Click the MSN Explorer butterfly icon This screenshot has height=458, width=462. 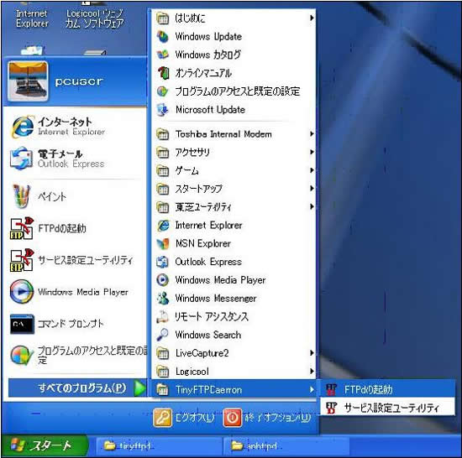163,243
